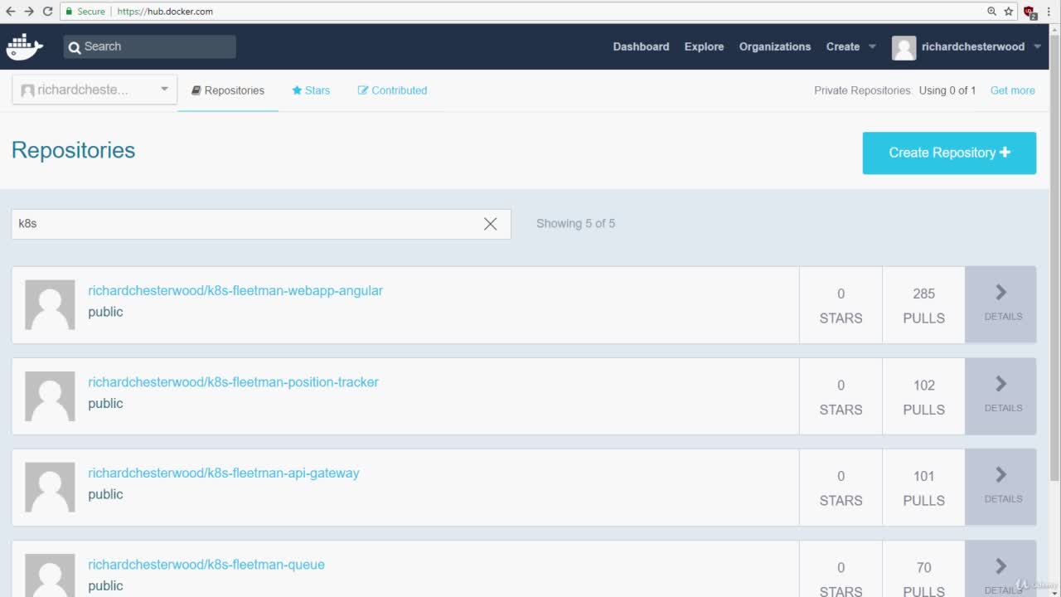This screenshot has height=597, width=1061.
Task: Click the Get more private repositories link
Action: tap(1012, 90)
